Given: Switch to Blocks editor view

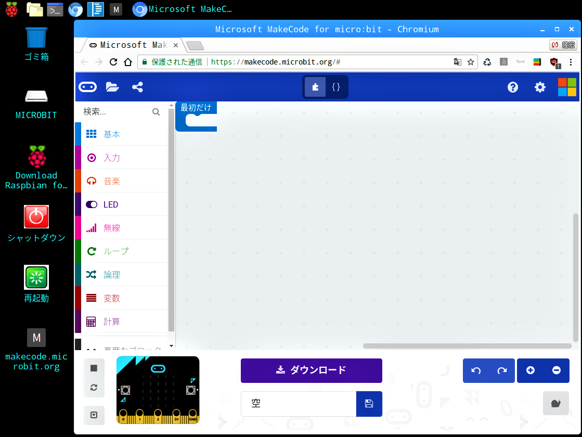Looking at the screenshot, I should pos(315,87).
